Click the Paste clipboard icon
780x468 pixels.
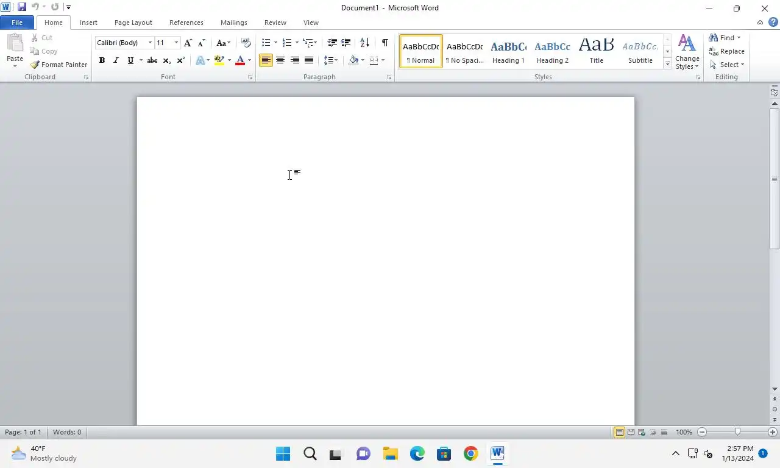(x=15, y=44)
